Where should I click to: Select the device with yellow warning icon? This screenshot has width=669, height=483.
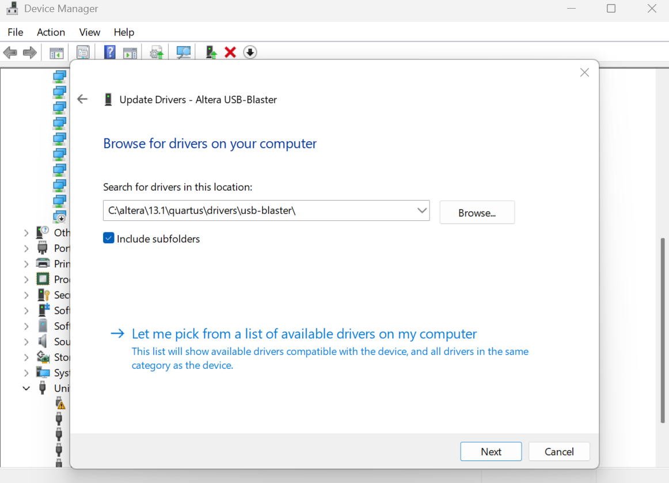click(x=60, y=404)
